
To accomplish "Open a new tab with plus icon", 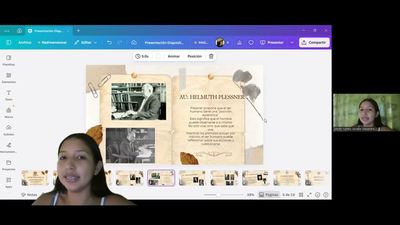I will [78, 31].
